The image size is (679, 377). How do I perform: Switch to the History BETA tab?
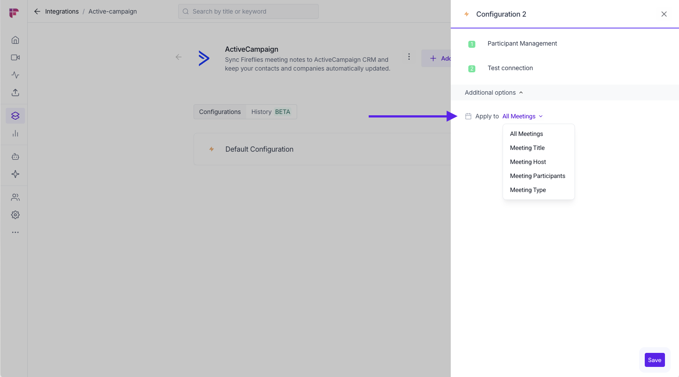tap(270, 112)
